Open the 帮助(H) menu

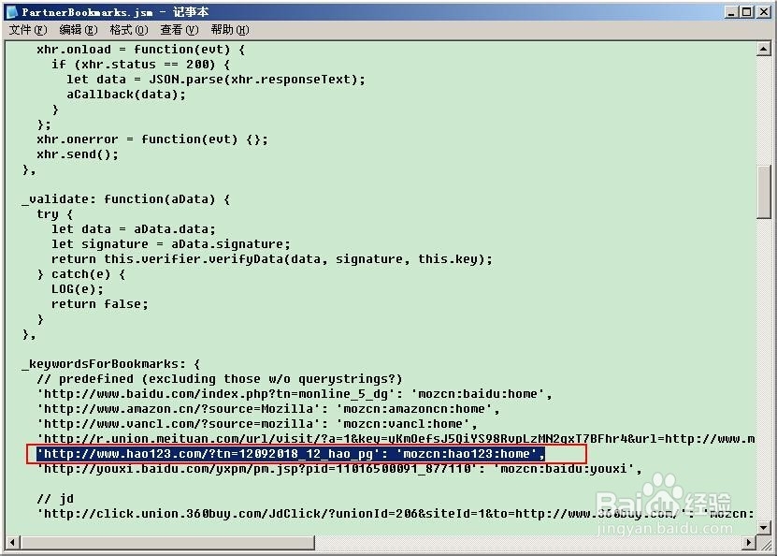[230, 30]
